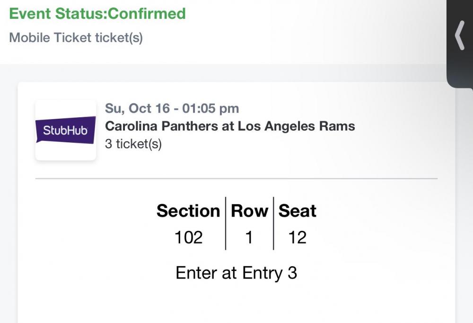Click the Row column header
Viewport: 473px width, 323px height.
(249, 210)
